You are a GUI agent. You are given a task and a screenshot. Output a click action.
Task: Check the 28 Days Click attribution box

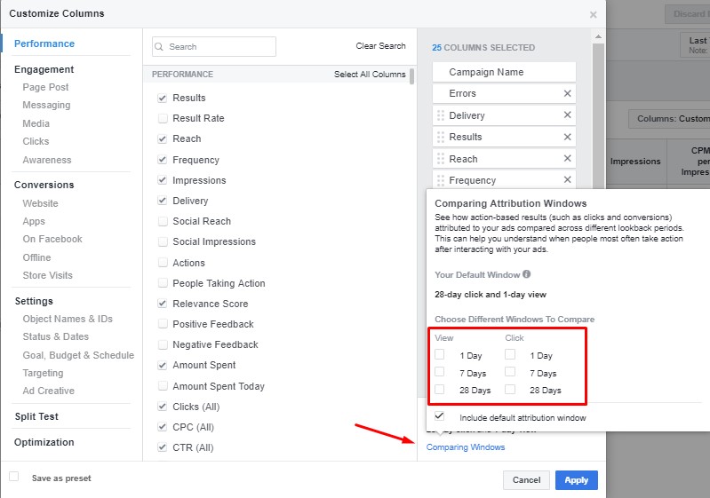pos(510,389)
